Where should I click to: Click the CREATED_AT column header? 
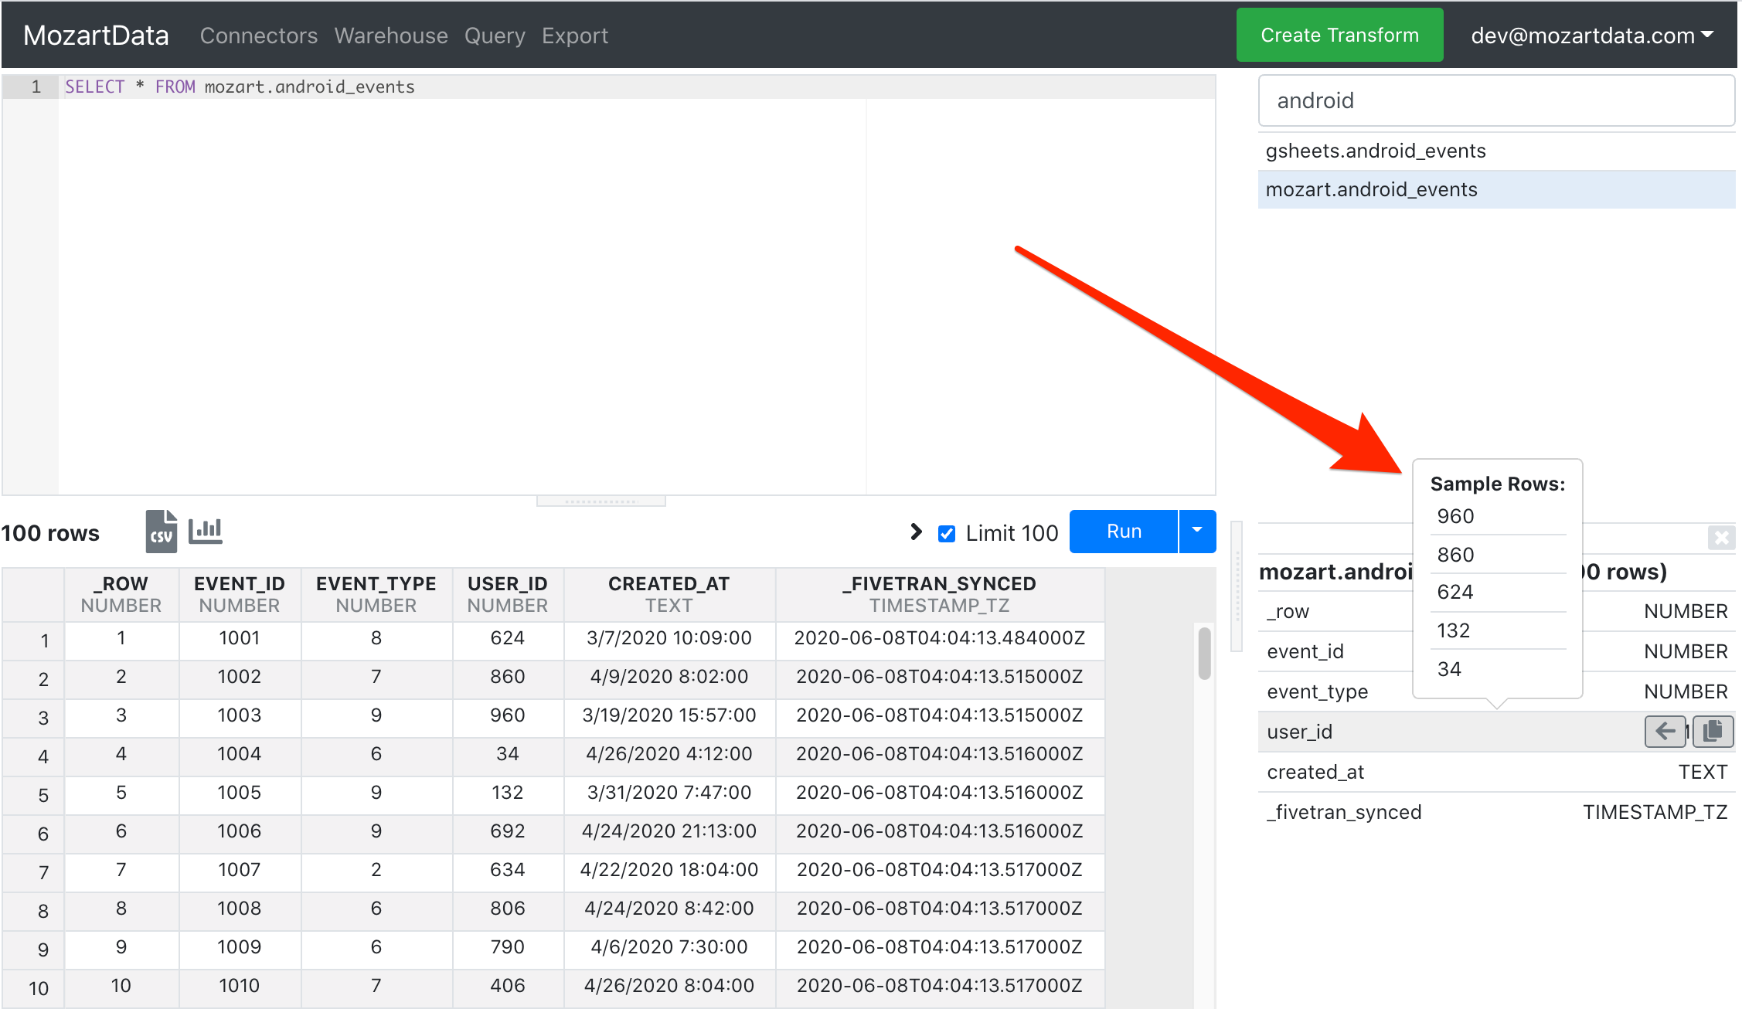coord(669,594)
